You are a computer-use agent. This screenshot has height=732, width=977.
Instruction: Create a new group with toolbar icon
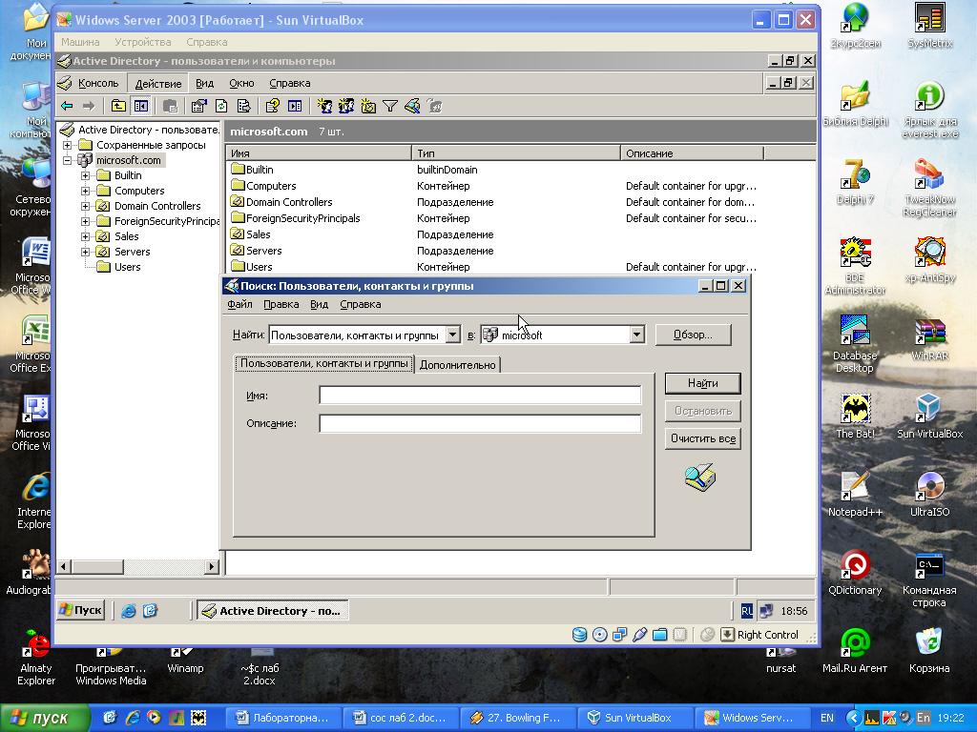coord(345,107)
